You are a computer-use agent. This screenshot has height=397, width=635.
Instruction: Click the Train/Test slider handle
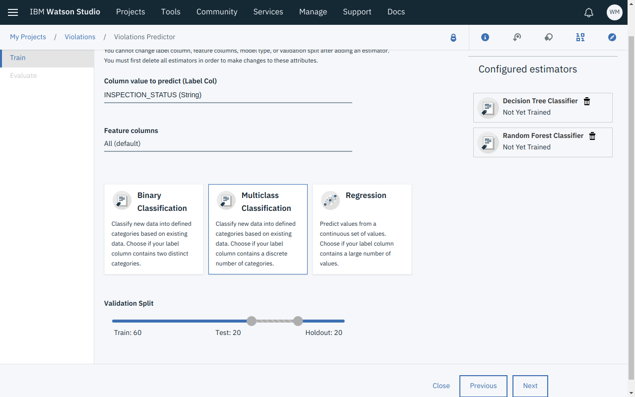point(252,321)
